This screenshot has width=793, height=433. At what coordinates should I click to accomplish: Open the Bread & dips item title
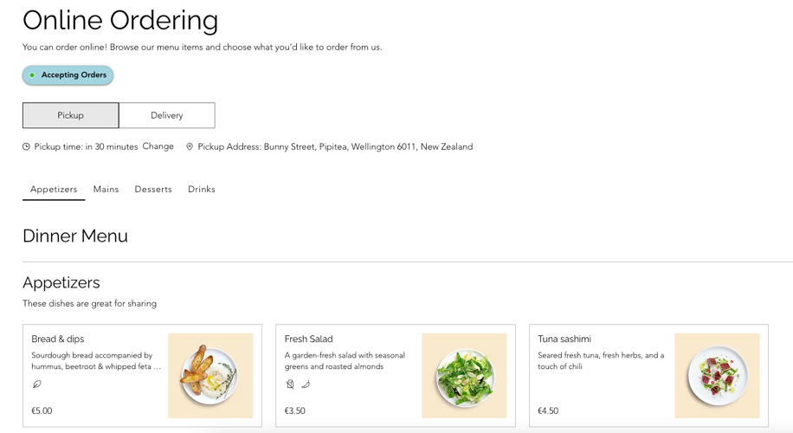click(x=58, y=339)
